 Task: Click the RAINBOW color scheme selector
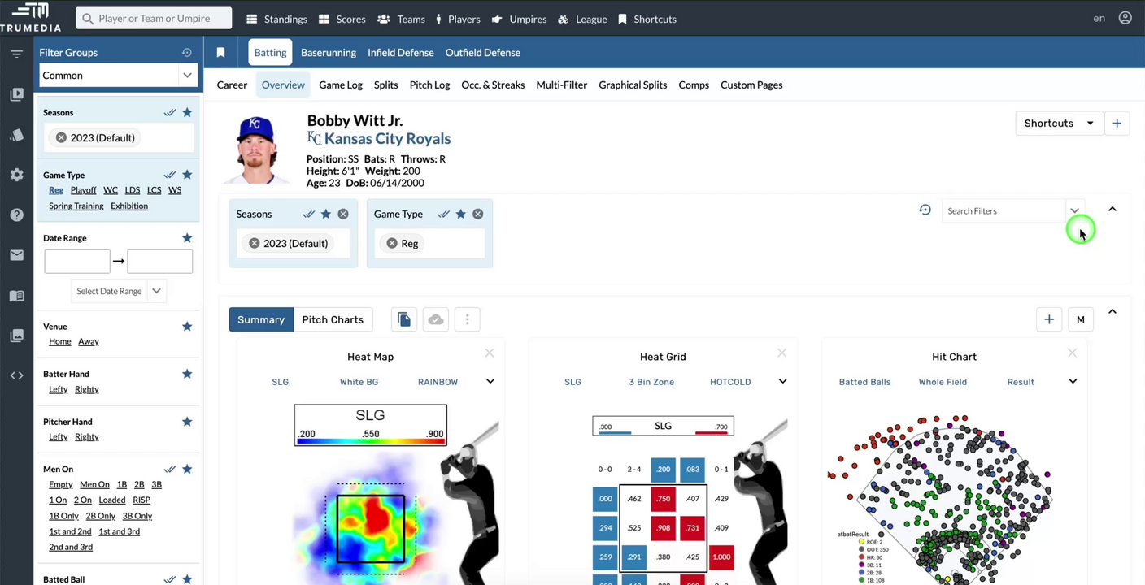coord(438,382)
